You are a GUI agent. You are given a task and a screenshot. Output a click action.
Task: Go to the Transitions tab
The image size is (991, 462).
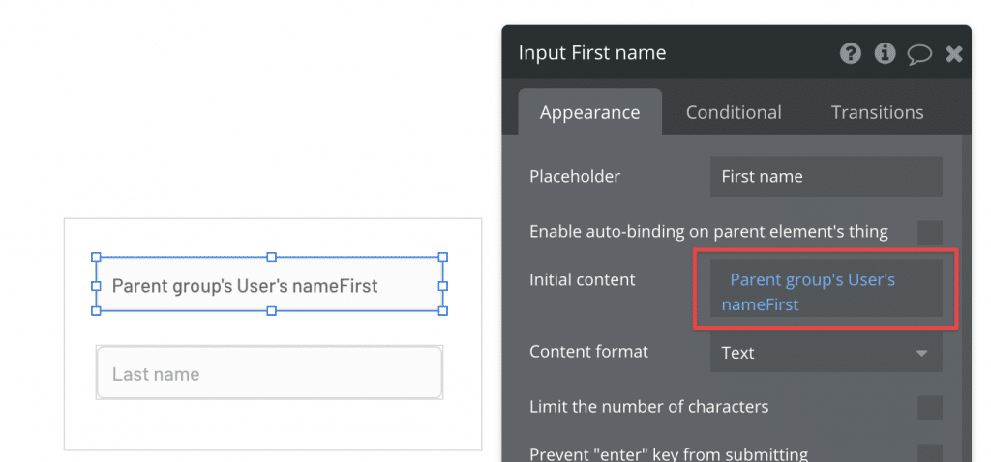[877, 112]
